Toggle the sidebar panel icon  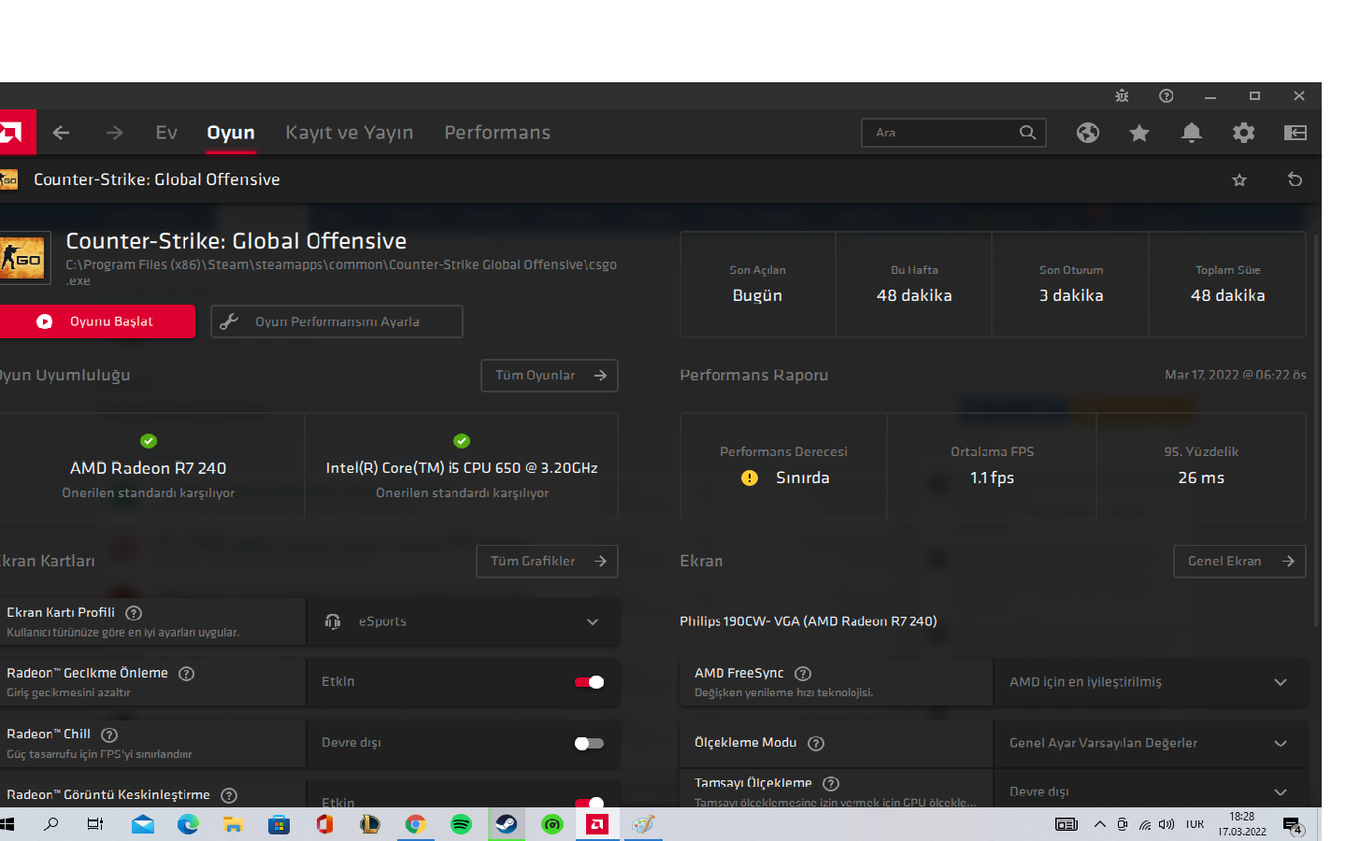[x=1296, y=133]
